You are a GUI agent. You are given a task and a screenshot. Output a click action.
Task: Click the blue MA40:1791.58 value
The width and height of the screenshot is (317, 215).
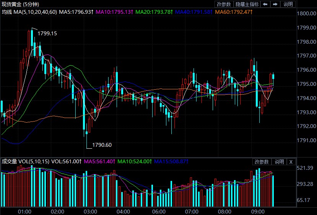click(x=193, y=12)
